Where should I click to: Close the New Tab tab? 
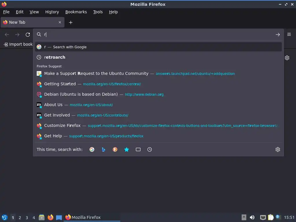click(60, 22)
